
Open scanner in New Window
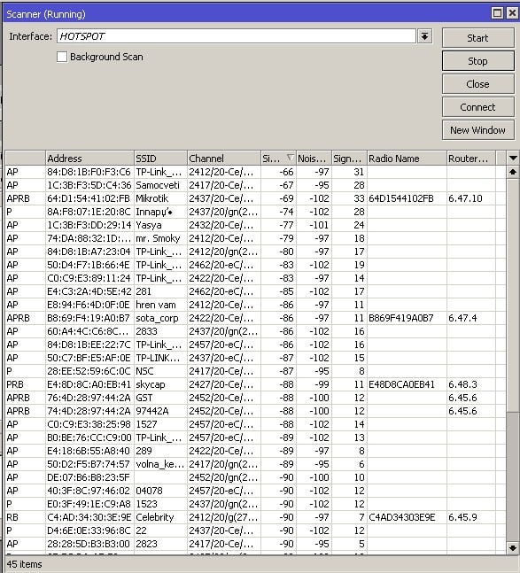tap(478, 130)
